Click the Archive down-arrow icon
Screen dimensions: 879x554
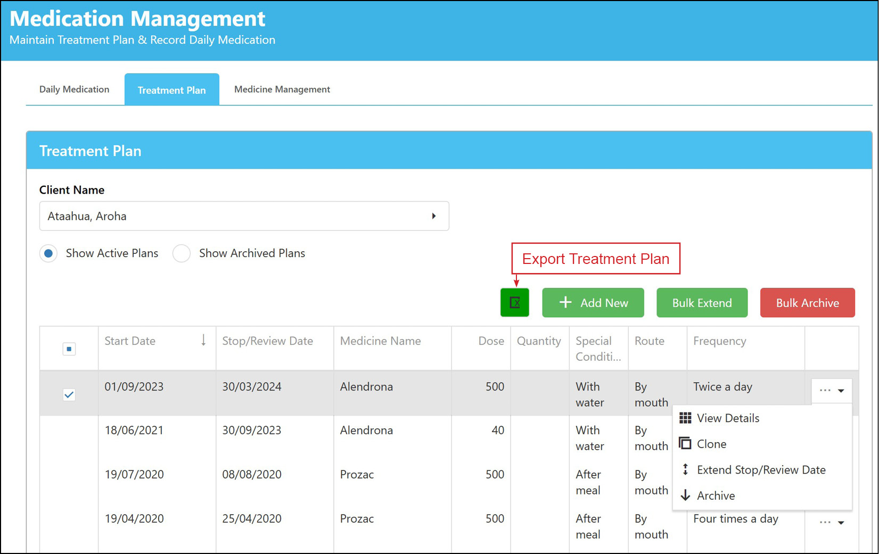685,495
